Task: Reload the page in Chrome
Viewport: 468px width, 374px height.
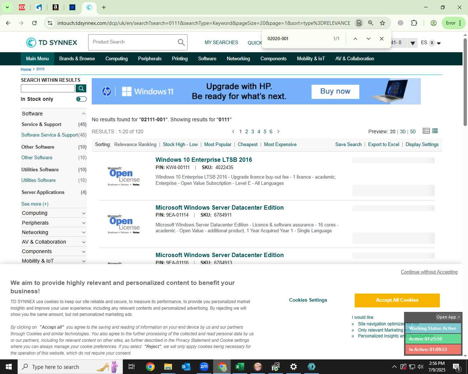Action: [x=34, y=23]
